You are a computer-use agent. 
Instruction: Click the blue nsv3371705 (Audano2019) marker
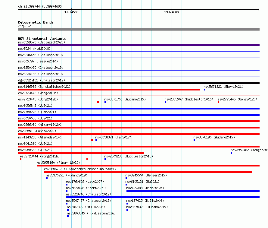pos(105,102)
